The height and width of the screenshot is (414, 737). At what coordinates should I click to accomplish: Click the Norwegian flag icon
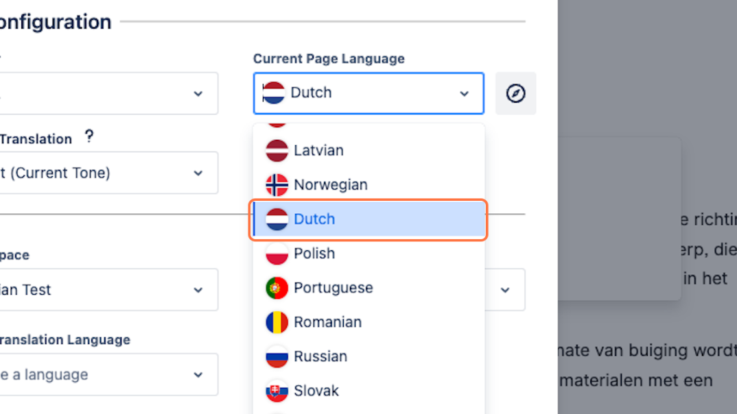pyautogui.click(x=277, y=185)
